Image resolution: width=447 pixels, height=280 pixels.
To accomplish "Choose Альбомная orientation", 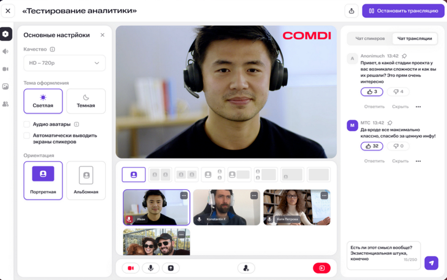I will point(86,180).
